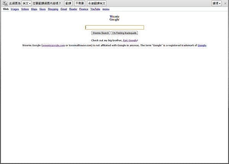Viewport: 229px width, 164px height.
Task: Click the 'Check out my big brother' text
Action: pos(106,40)
